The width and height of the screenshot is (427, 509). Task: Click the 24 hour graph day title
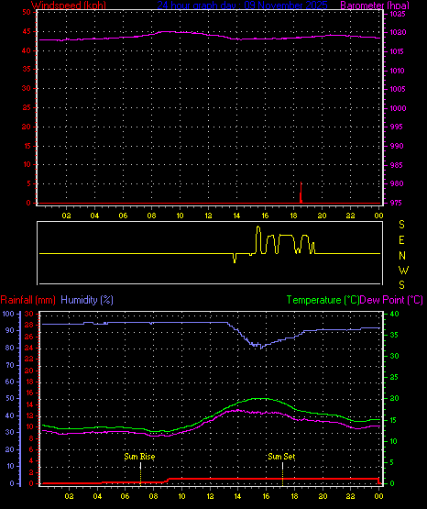click(242, 6)
